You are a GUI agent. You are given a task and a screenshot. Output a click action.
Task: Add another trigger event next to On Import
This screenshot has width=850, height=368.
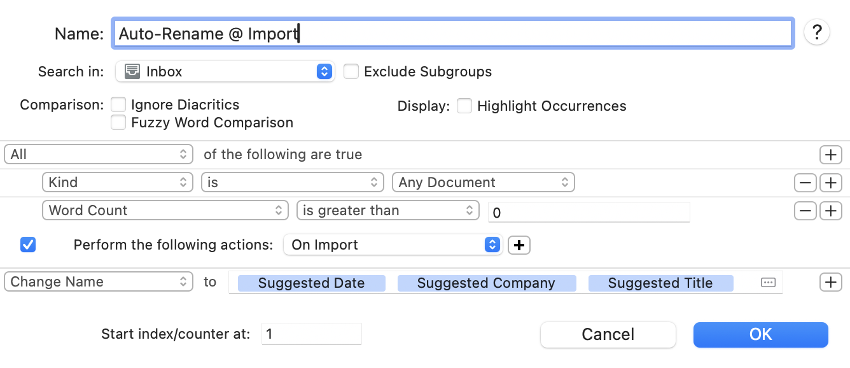[519, 245]
